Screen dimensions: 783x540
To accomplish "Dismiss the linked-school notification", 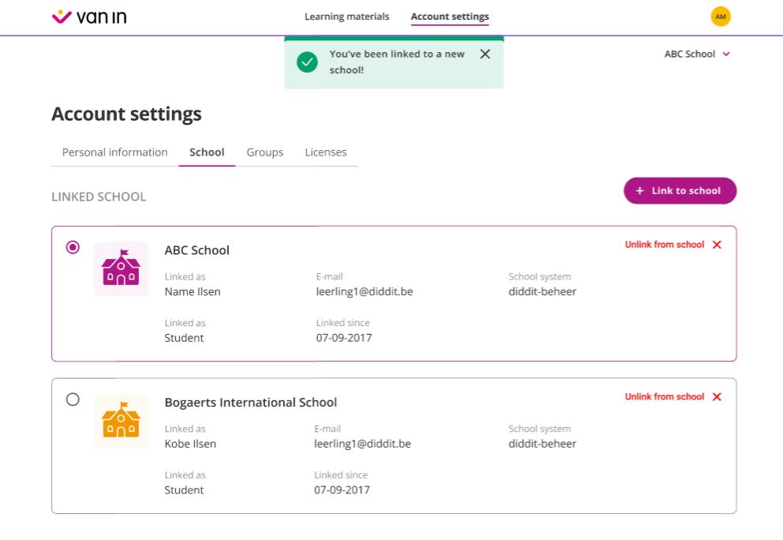I will tap(485, 54).
